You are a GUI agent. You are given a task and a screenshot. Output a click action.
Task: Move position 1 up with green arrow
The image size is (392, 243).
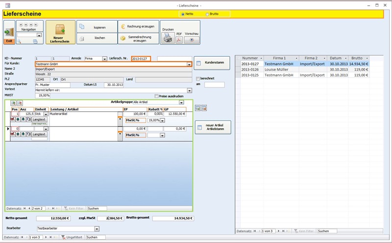tap(18, 119)
